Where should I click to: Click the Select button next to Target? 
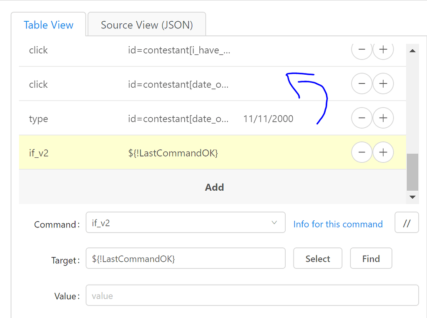[x=318, y=258]
